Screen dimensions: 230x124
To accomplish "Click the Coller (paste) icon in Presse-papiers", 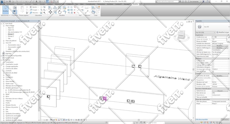I will coord(22,9).
